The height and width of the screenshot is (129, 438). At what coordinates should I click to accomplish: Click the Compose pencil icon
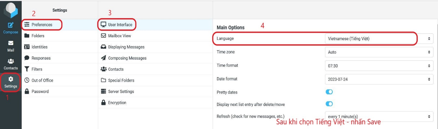11,25
